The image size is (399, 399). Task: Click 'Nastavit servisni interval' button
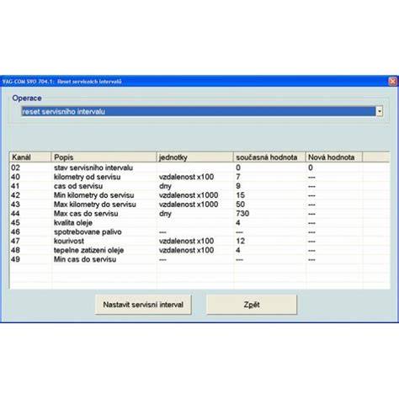(143, 305)
